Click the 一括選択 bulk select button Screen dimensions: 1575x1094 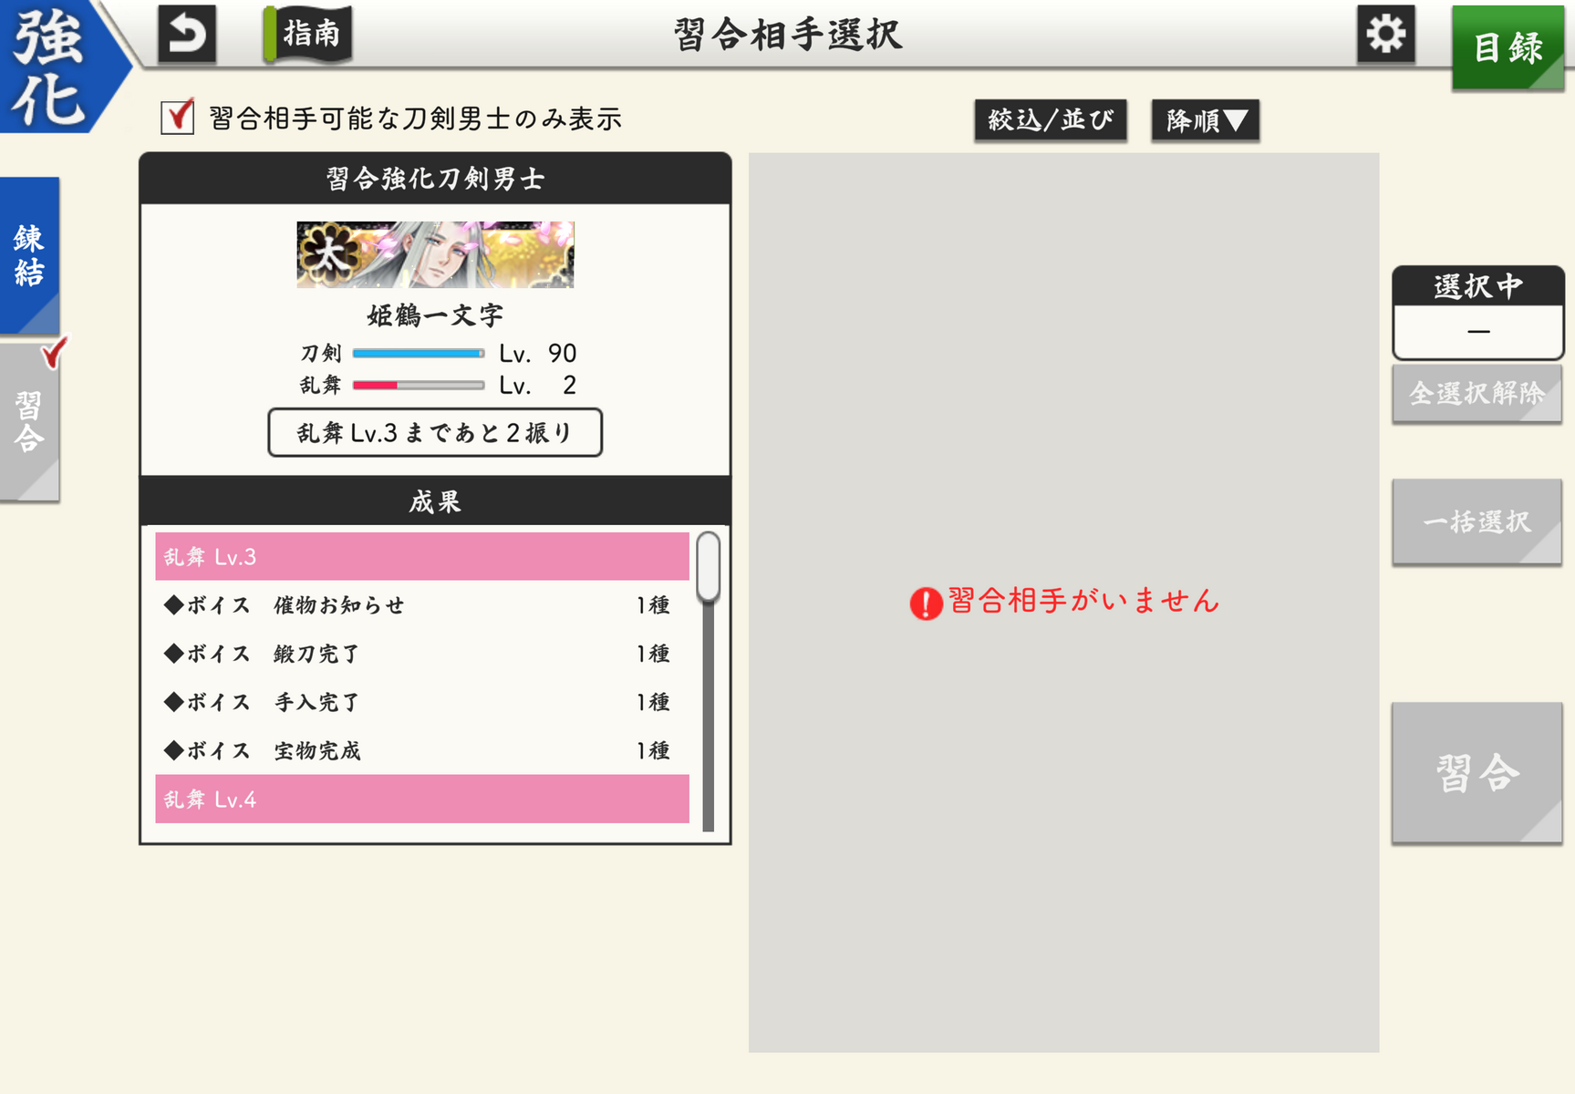[1477, 521]
